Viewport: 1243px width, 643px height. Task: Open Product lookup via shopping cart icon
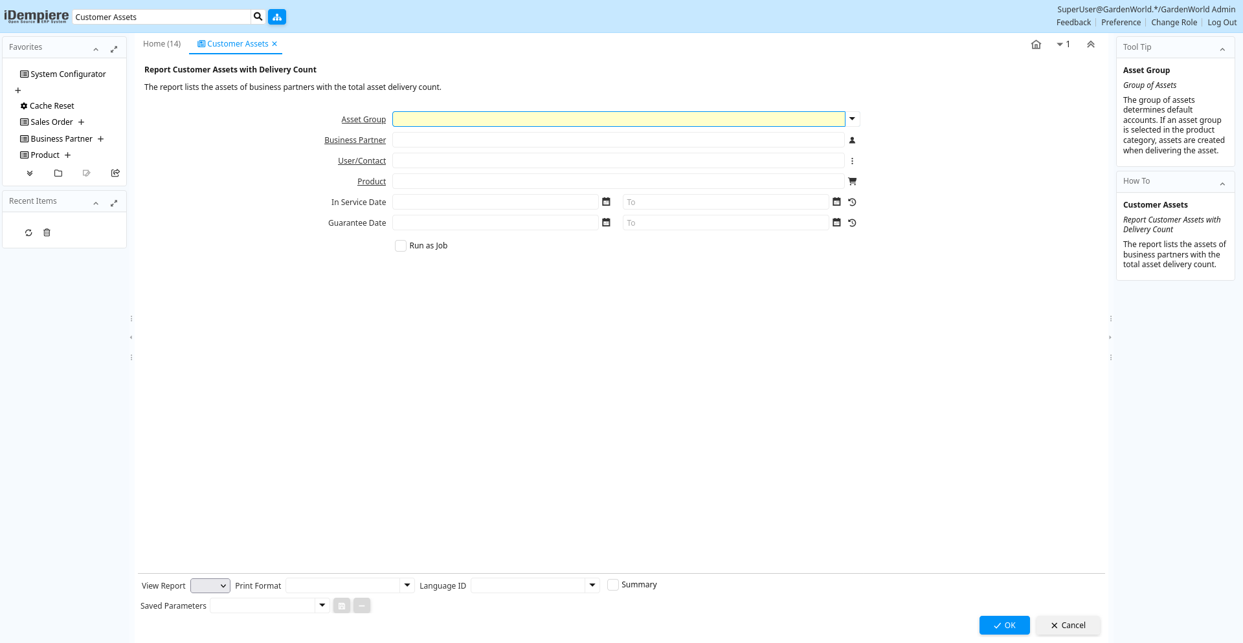click(x=852, y=182)
